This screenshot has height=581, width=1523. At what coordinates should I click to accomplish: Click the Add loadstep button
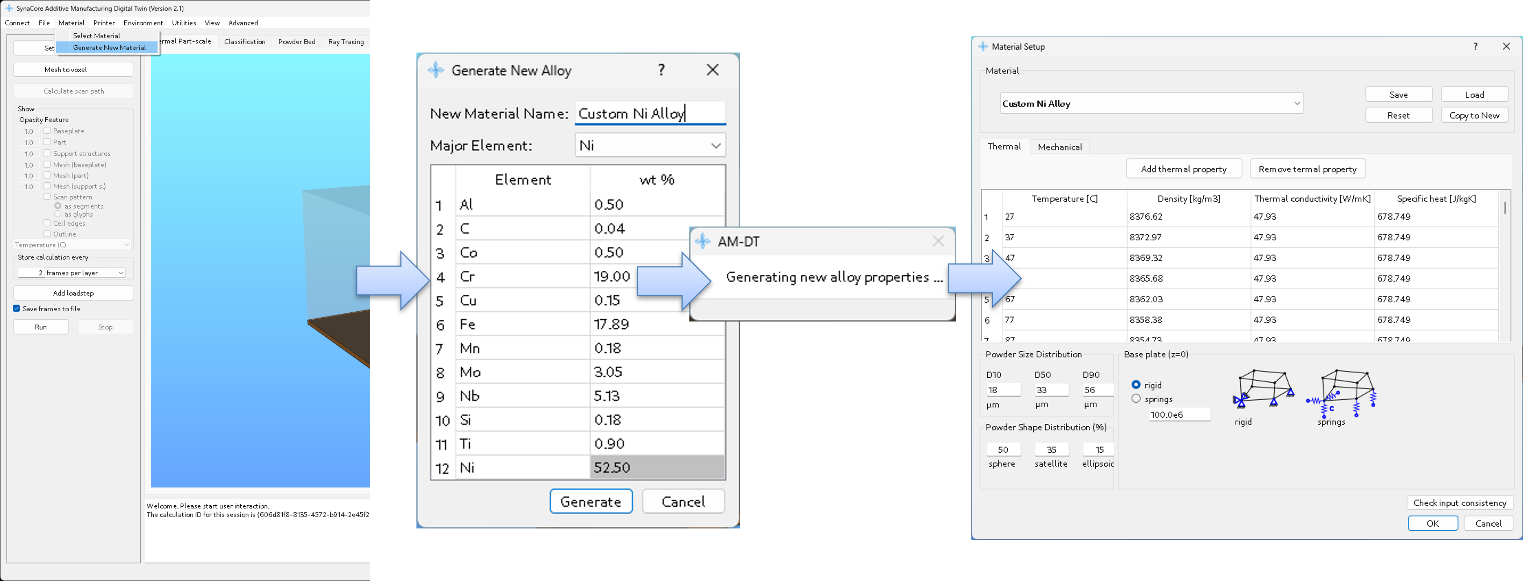(73, 293)
